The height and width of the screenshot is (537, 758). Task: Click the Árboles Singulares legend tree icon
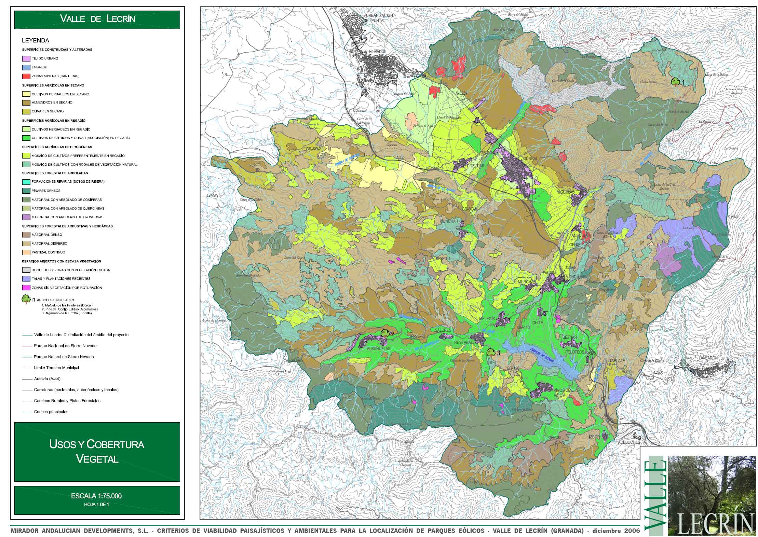tap(26, 299)
